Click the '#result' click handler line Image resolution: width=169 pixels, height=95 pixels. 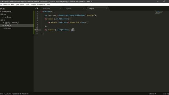(58, 19)
